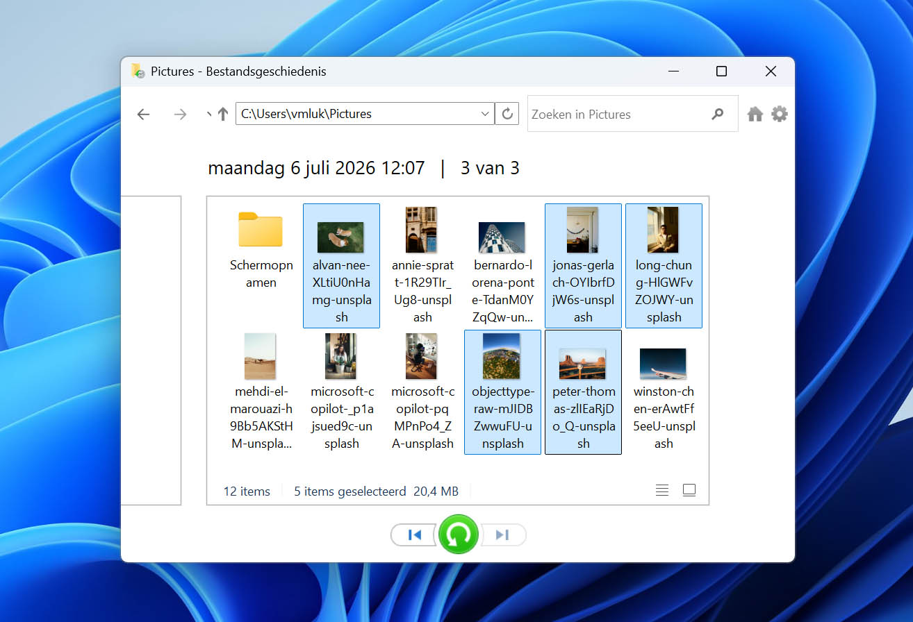Refresh the Pictures folder view

click(507, 114)
